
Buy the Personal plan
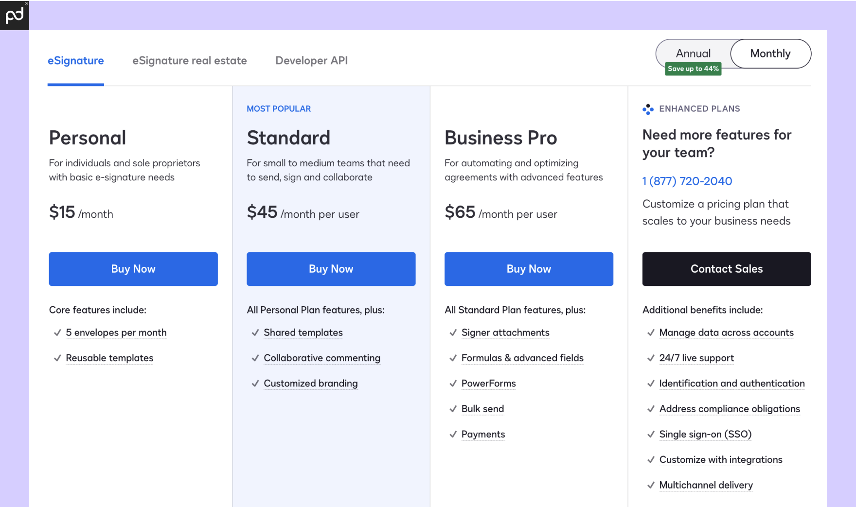133,269
